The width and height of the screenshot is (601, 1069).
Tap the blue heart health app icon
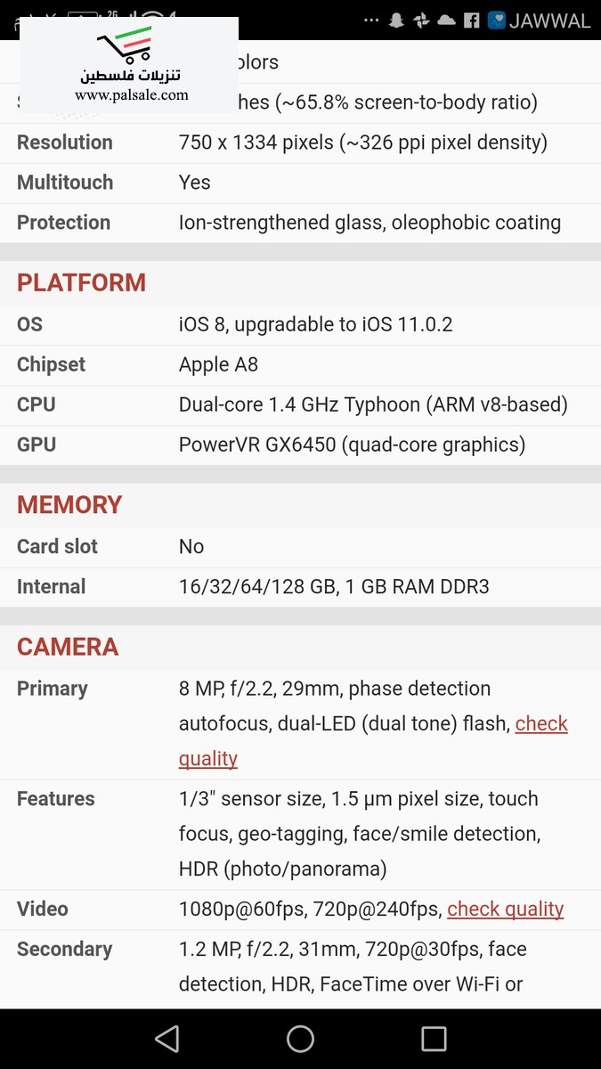click(x=497, y=20)
